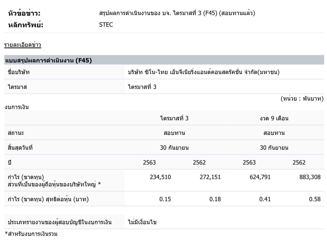Select the STEC security symbol
327x242 pixels.
click(106, 25)
